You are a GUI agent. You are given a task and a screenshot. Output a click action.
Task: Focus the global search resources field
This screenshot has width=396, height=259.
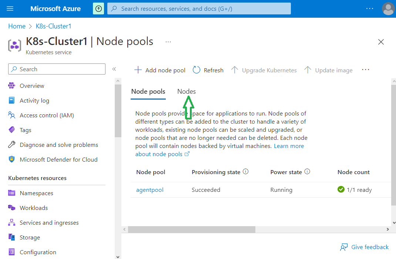pos(199,8)
